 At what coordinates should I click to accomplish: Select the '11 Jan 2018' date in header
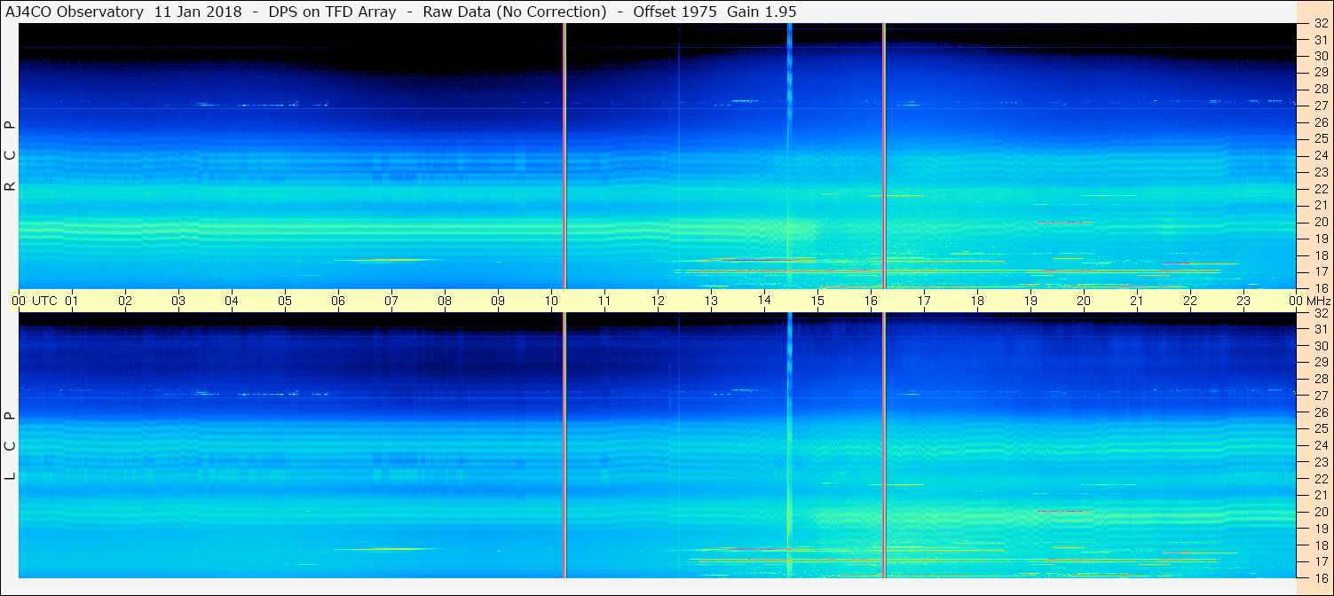198,12
